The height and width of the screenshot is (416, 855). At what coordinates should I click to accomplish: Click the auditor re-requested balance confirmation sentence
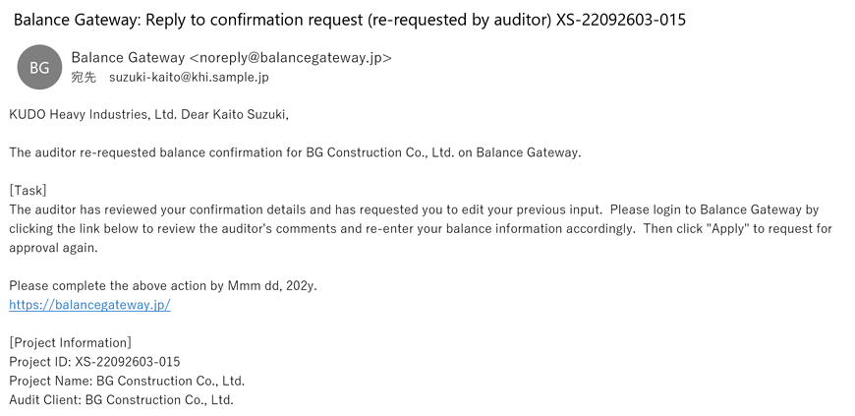pos(295,152)
